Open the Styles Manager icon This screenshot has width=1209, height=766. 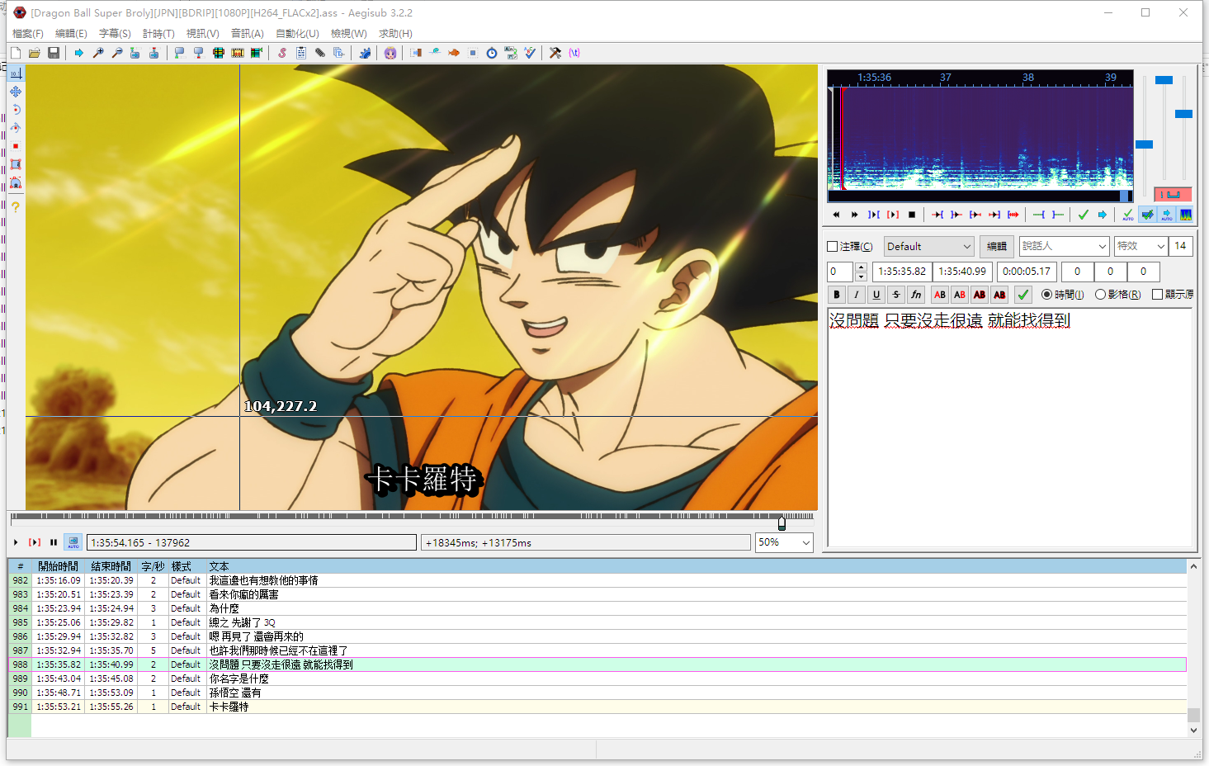click(282, 53)
